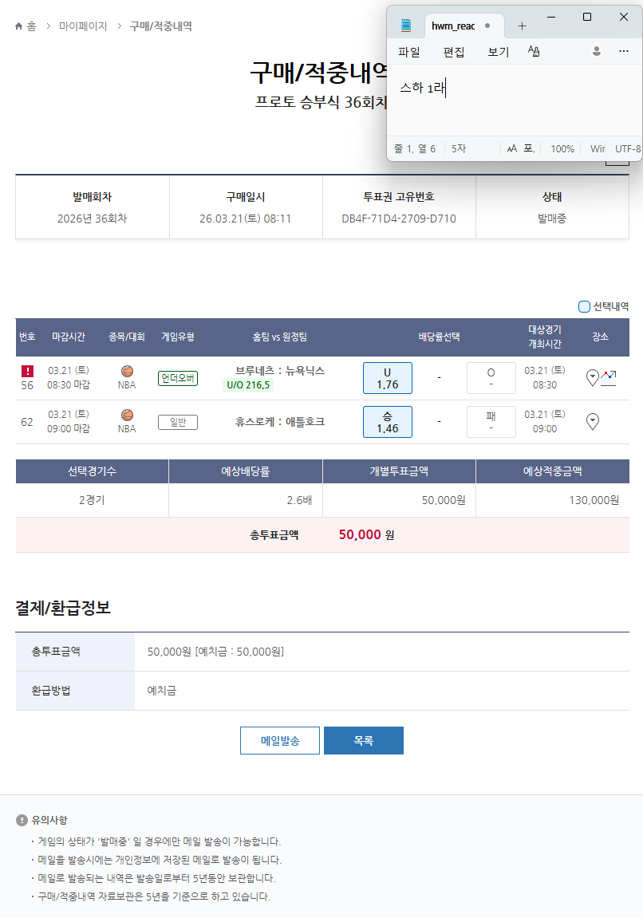Select the U 1.76 odds box
This screenshot has width=643, height=918.
point(388,378)
